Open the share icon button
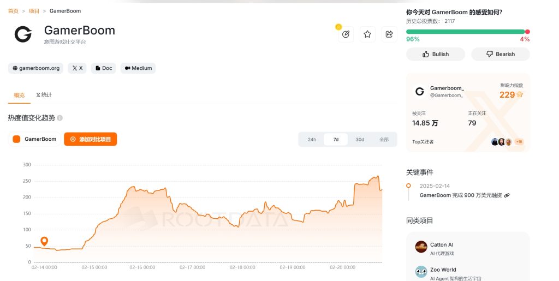The width and height of the screenshot is (559, 281). (x=389, y=34)
